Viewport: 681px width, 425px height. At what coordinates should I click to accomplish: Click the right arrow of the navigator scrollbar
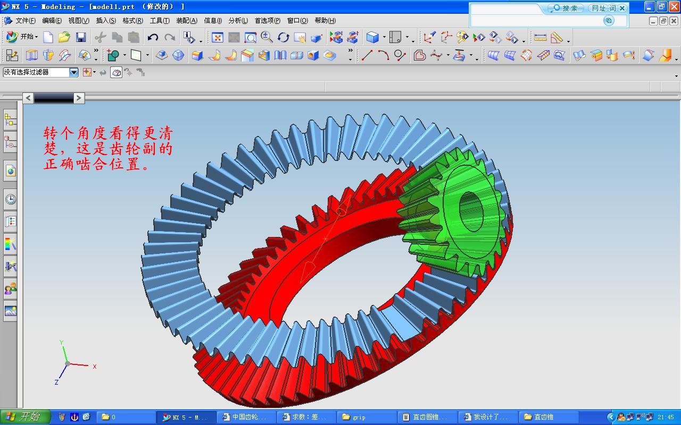point(79,98)
